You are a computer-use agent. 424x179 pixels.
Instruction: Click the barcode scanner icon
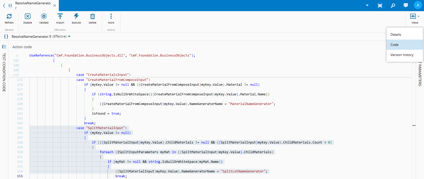(x=380, y=5)
